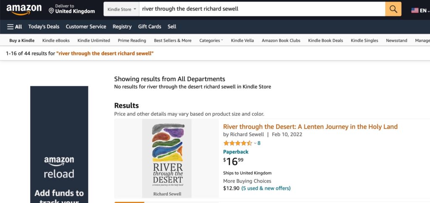Viewport: 430px width, 203px height.
Task: Expand the ratings popover chevron
Action: (x=255, y=143)
